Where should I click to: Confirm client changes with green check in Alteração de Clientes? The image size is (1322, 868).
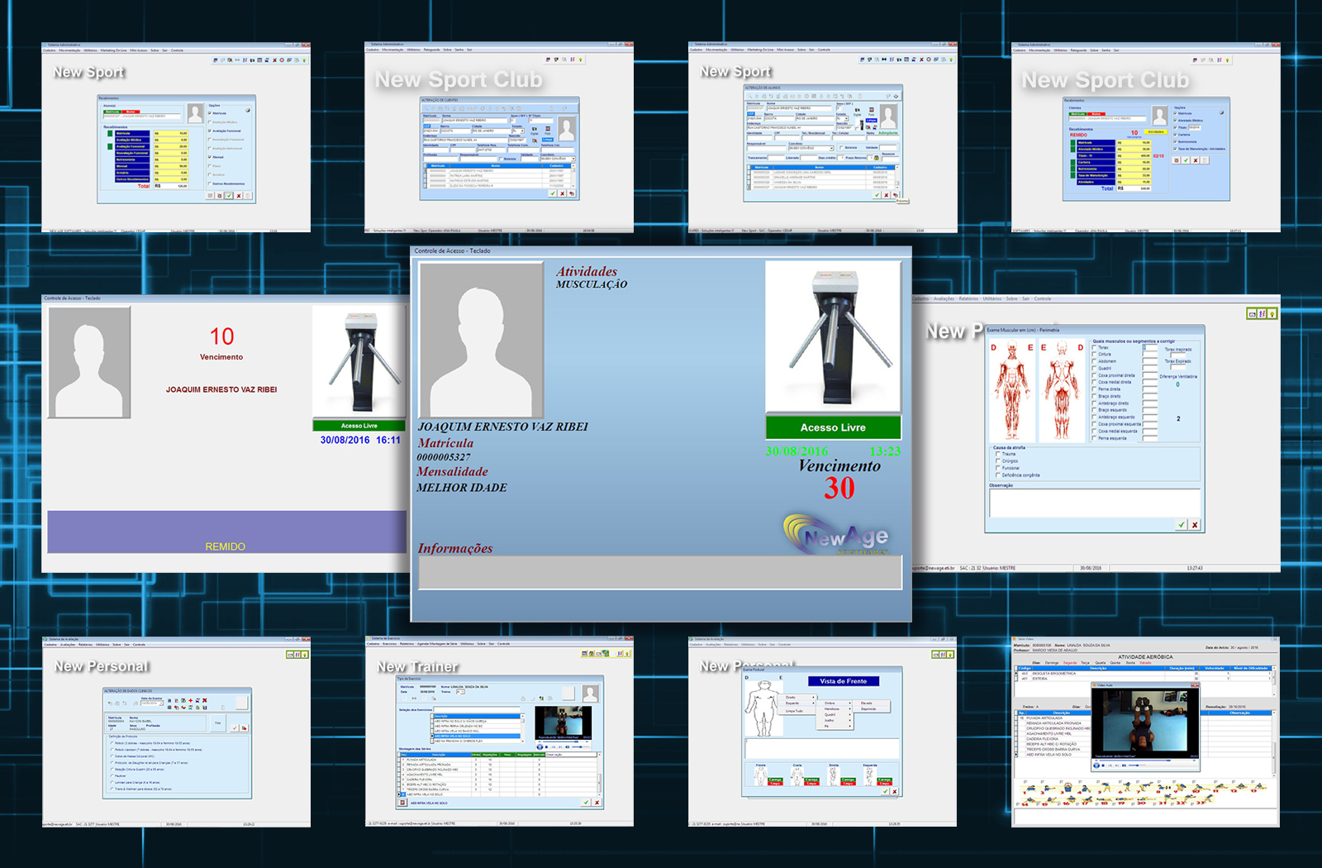pos(553,193)
